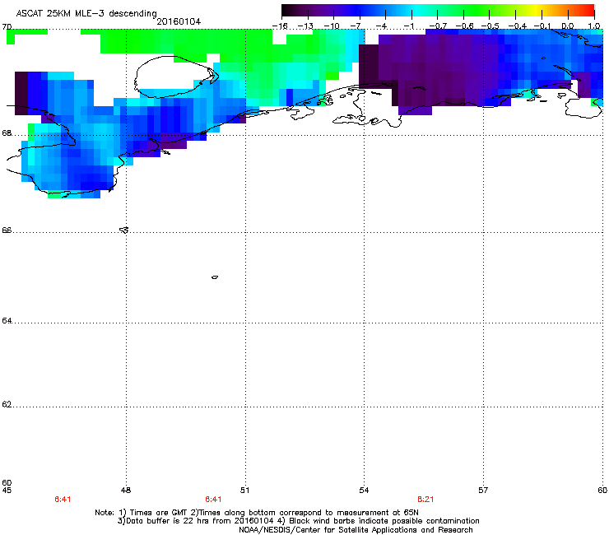Image resolution: width=609 pixels, height=535 pixels.
Task: Click the '-7' color scale label
Action: [x=356, y=26]
